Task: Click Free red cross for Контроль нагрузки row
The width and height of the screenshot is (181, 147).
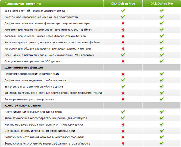Action: pyautogui.click(x=123, y=93)
